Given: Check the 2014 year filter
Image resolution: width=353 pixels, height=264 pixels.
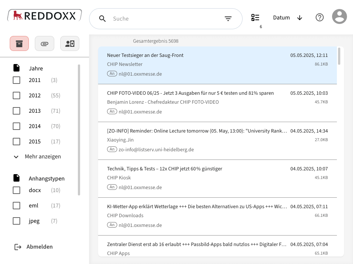Looking at the screenshot, I should (16, 126).
